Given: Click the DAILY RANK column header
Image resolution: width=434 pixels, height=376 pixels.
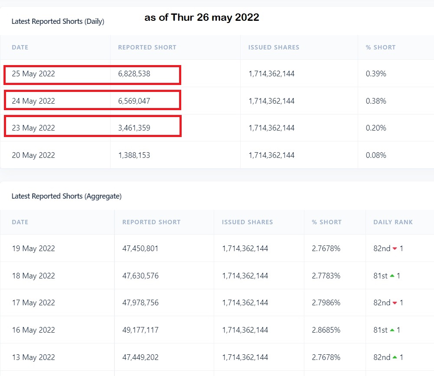Looking at the screenshot, I should pos(393,222).
